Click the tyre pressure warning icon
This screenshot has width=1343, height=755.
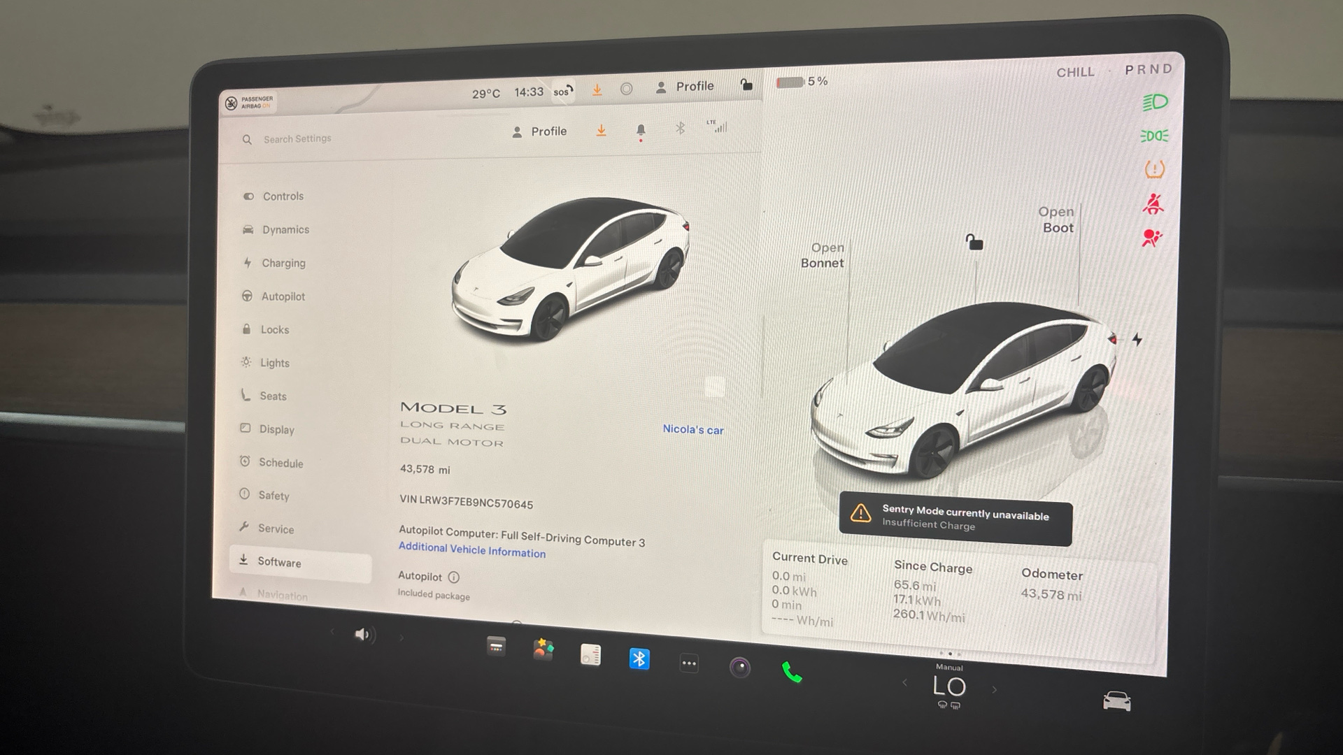1154,169
